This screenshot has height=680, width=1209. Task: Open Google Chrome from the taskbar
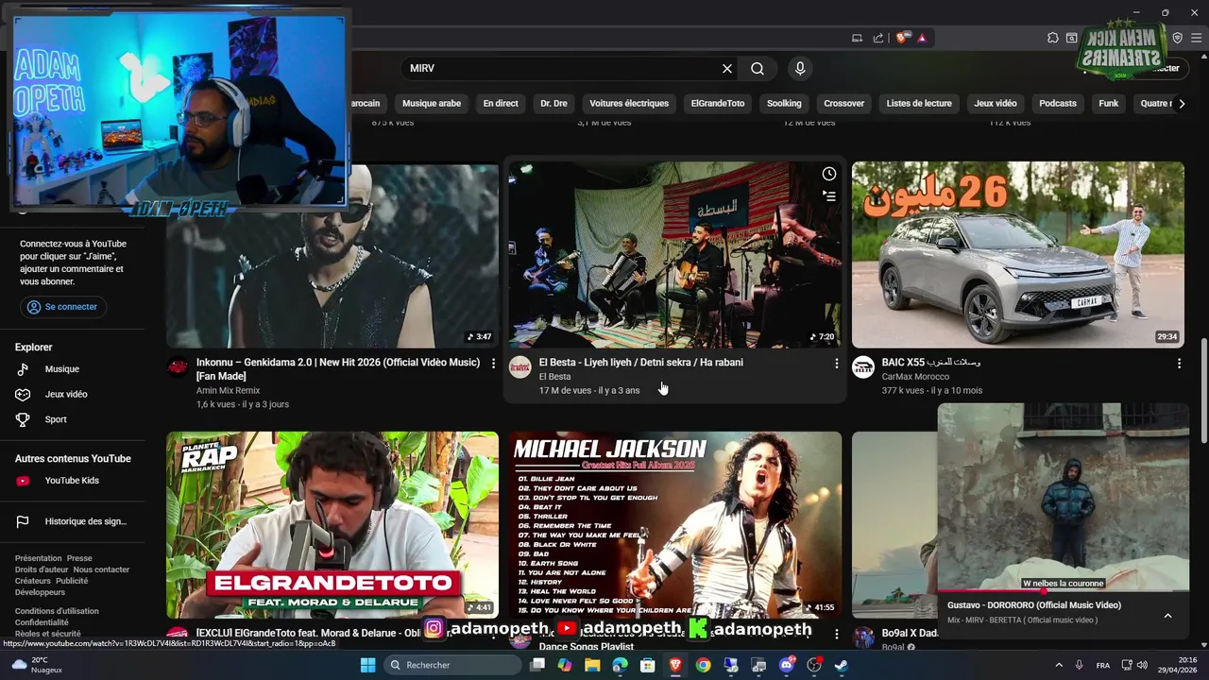coord(703,665)
